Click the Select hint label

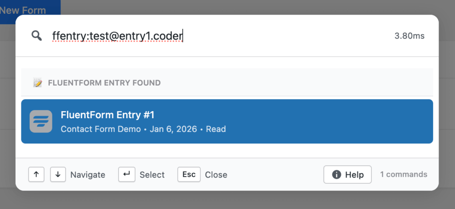[x=152, y=175]
